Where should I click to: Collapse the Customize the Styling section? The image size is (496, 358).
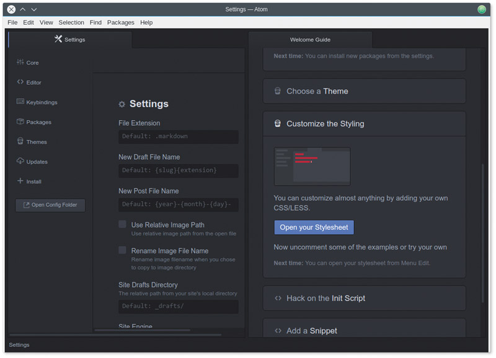pos(364,123)
